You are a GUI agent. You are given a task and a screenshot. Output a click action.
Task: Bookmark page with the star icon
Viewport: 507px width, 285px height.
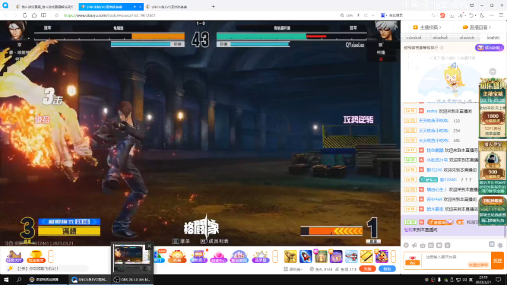point(57,15)
